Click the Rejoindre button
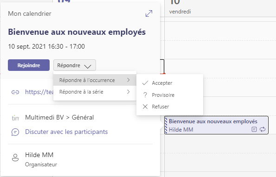The height and width of the screenshot is (177, 276). click(29, 65)
